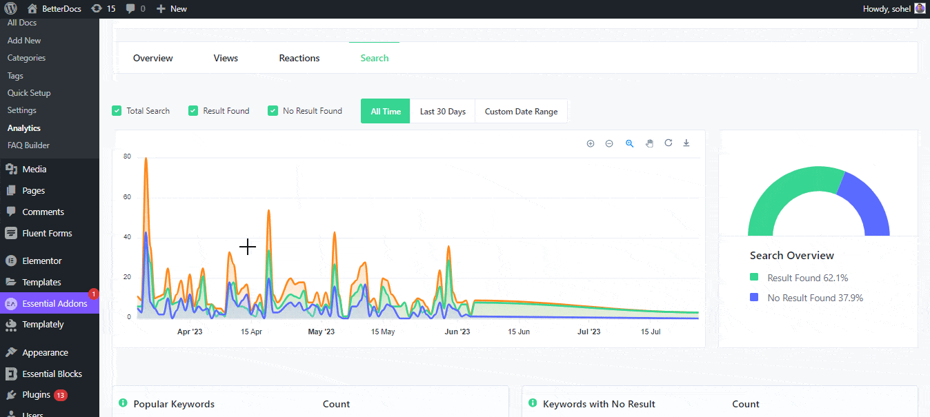Image resolution: width=930 pixels, height=417 pixels.
Task: Click the zoom-out icon on the chart toolbar
Action: click(x=609, y=143)
